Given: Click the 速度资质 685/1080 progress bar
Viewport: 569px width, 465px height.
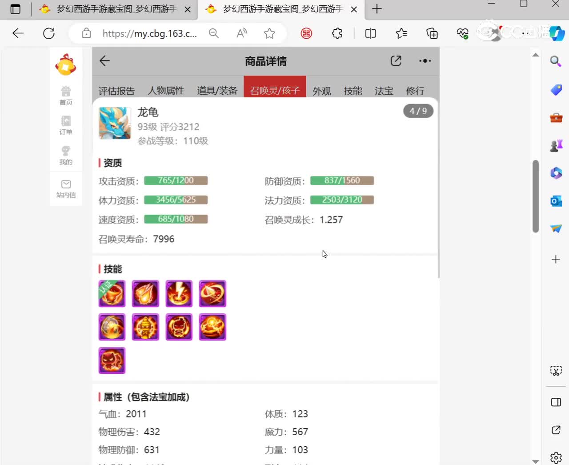Looking at the screenshot, I should (176, 219).
